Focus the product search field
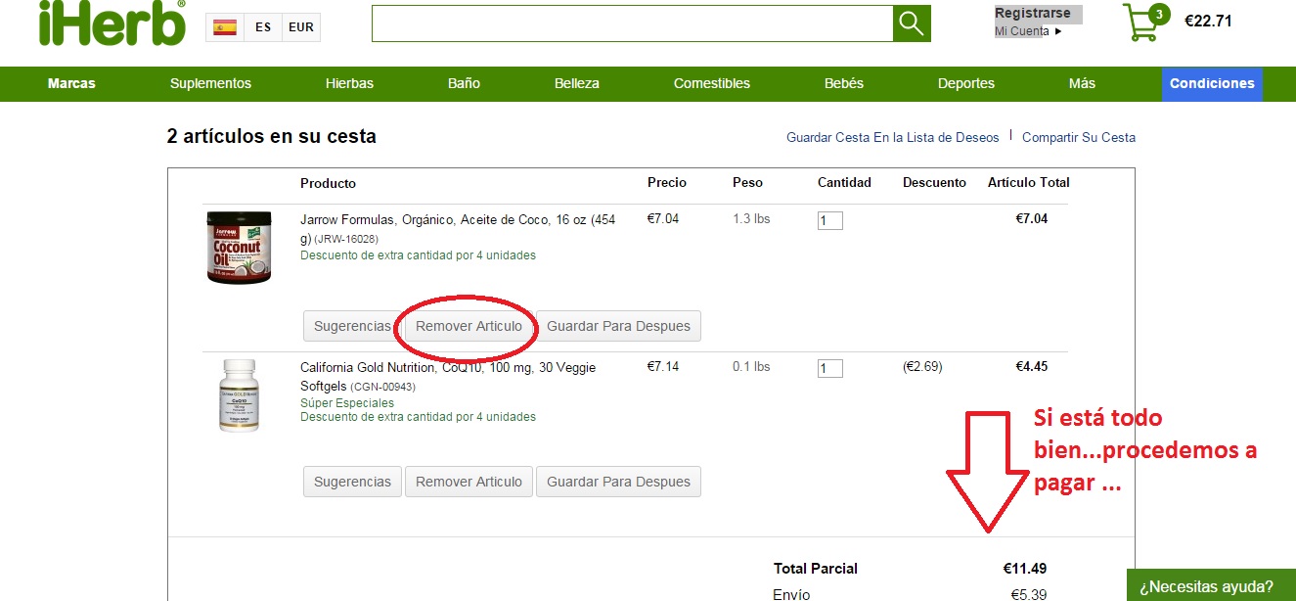The width and height of the screenshot is (1296, 601). click(632, 23)
